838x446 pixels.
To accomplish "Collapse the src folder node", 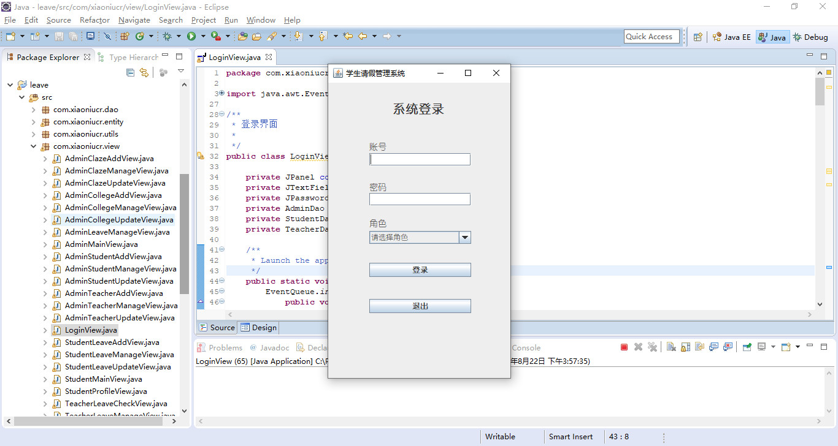I will [x=21, y=97].
